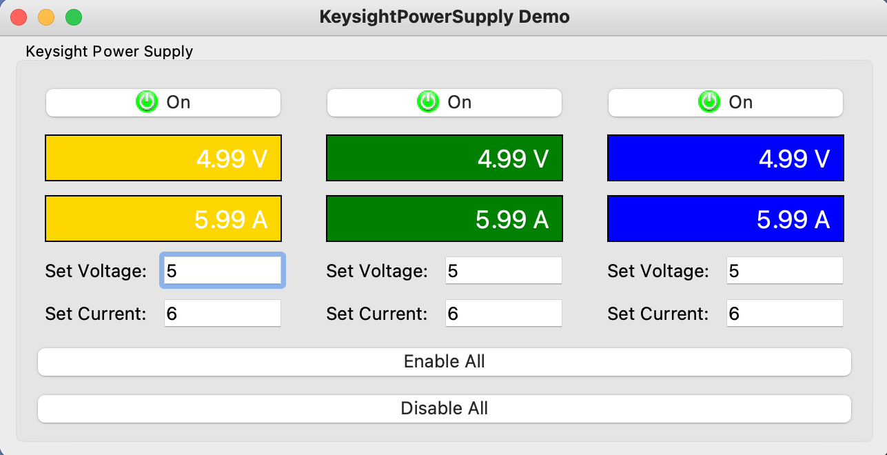Image resolution: width=887 pixels, height=455 pixels.
Task: Click the KeysightPowerSupply Demo window title
Action: coord(445,17)
